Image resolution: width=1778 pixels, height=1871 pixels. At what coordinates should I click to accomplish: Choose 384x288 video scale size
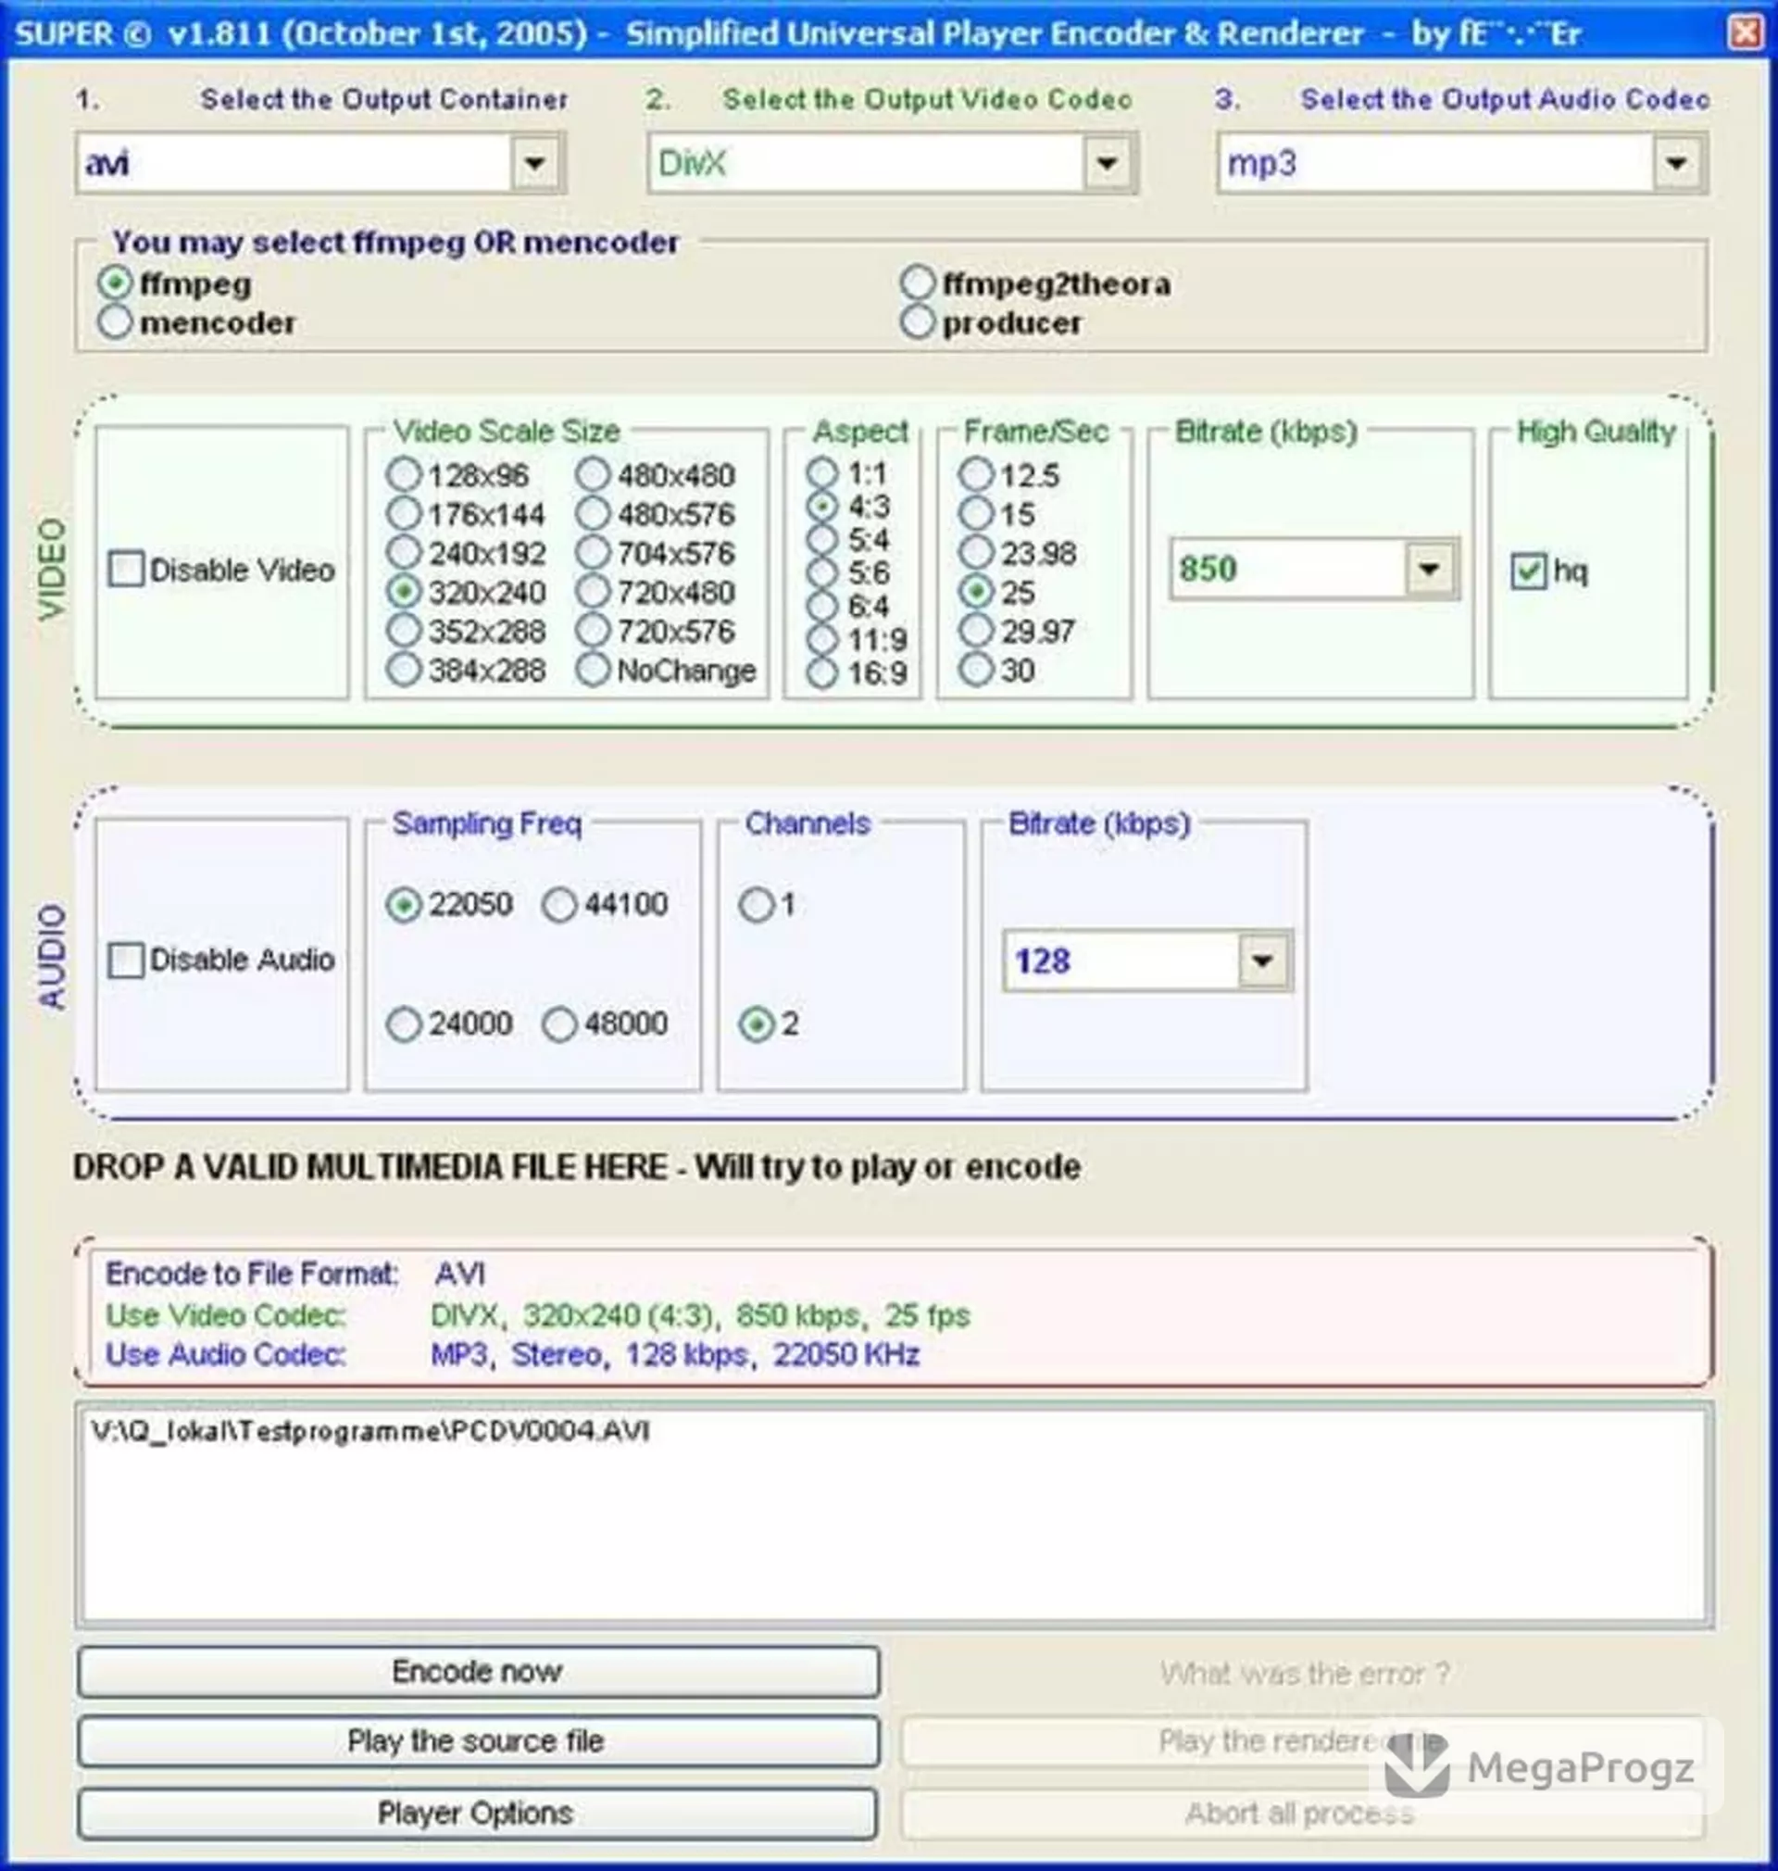tap(404, 669)
